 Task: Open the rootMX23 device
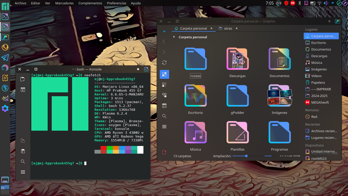pyautogui.click(x=321, y=158)
